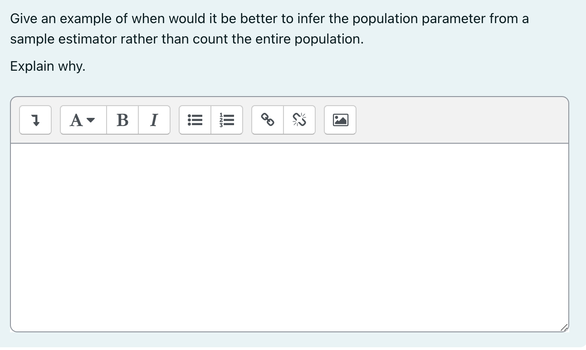The height and width of the screenshot is (350, 586).
Task: Expand the editor toolbar for more buttons
Action: 35,120
